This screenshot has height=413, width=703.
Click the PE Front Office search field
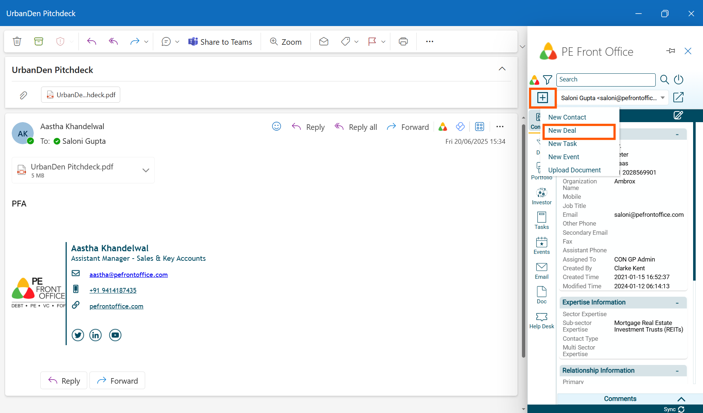606,80
